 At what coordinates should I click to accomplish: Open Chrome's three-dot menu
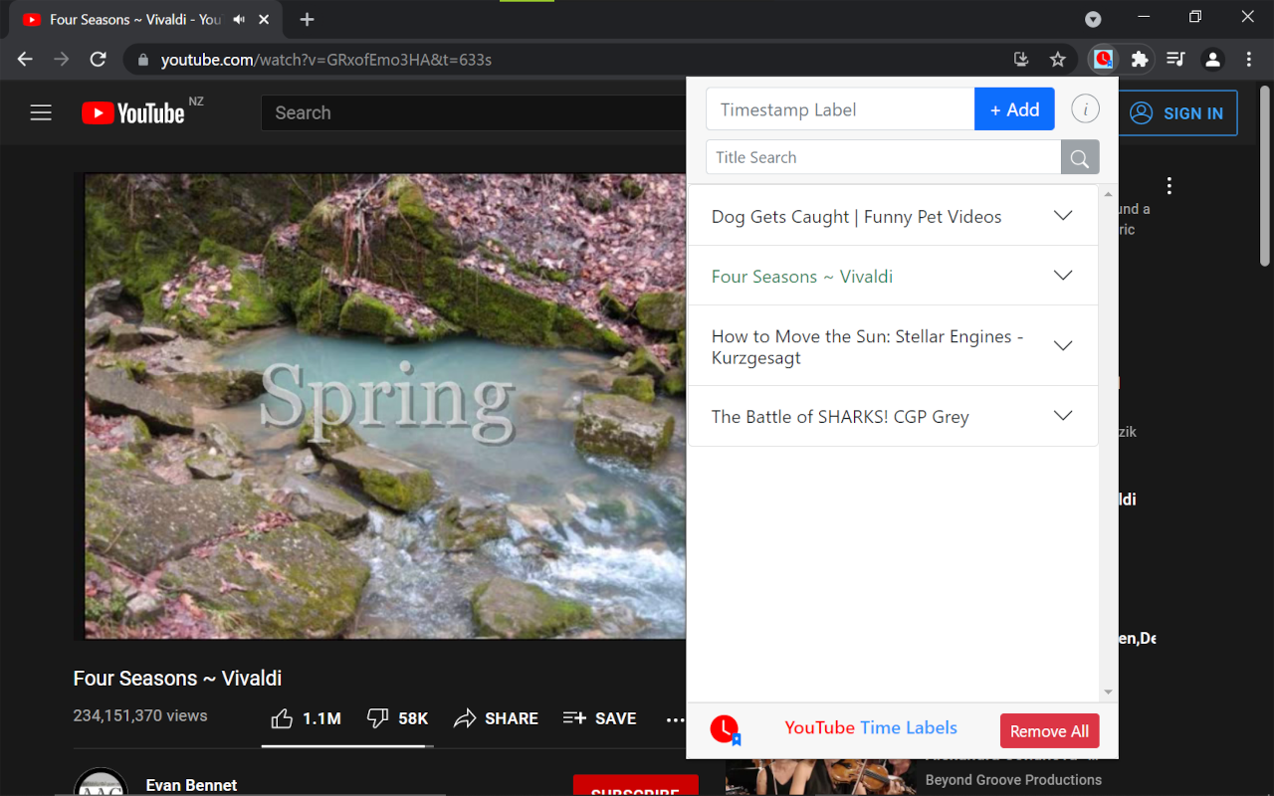pyautogui.click(x=1249, y=60)
